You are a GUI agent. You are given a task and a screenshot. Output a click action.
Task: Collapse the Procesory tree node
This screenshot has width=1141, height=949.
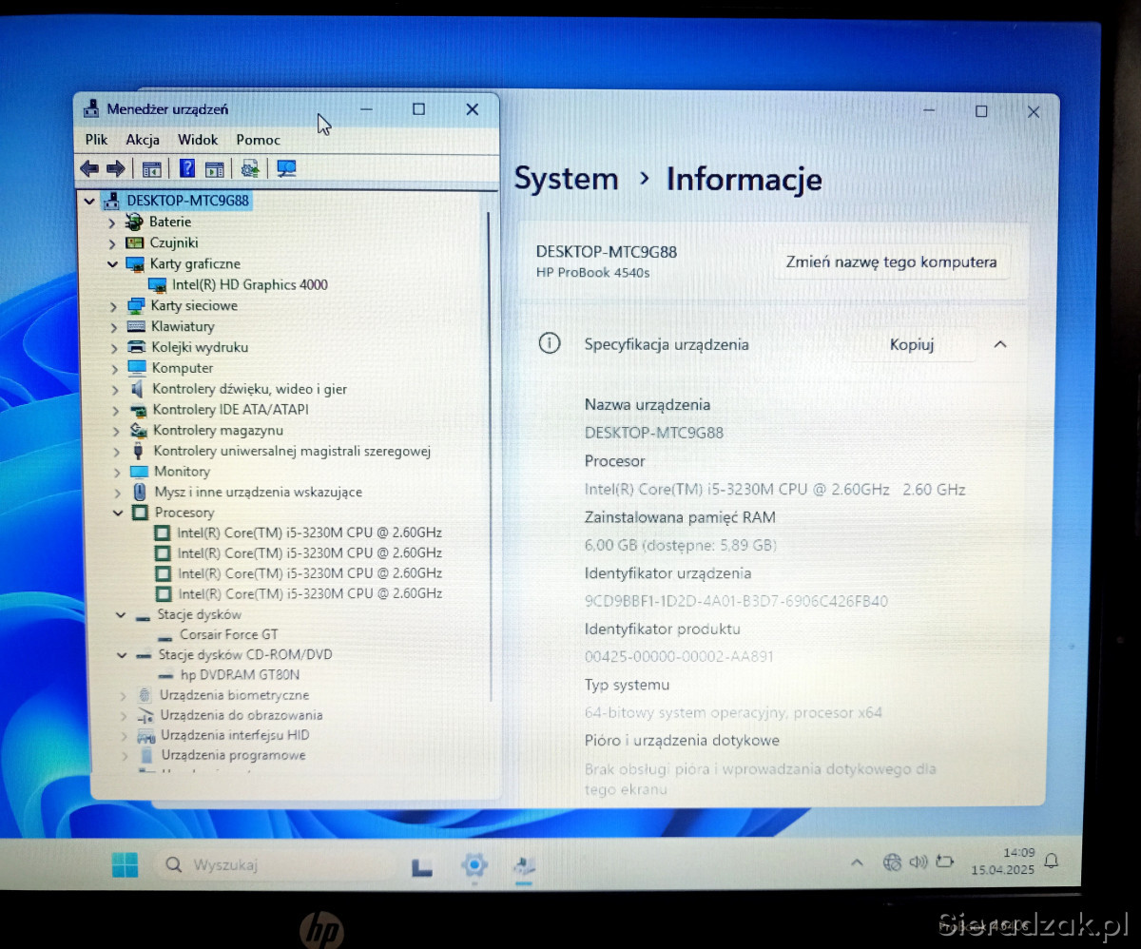(x=118, y=513)
